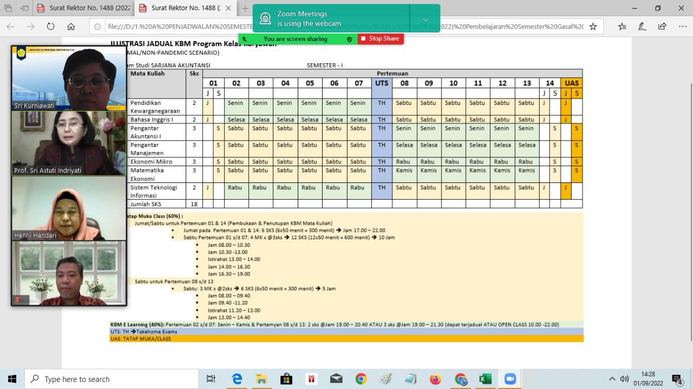Go to the browser home page

(71, 27)
